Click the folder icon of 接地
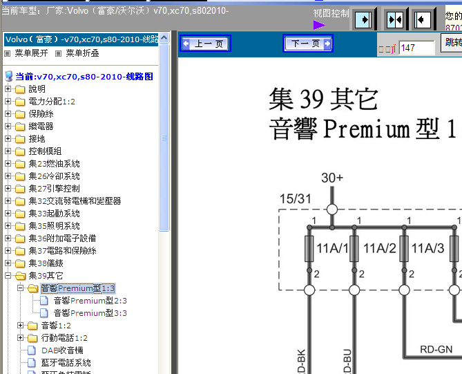Image resolution: width=462 pixels, height=374 pixels. pos(20,139)
